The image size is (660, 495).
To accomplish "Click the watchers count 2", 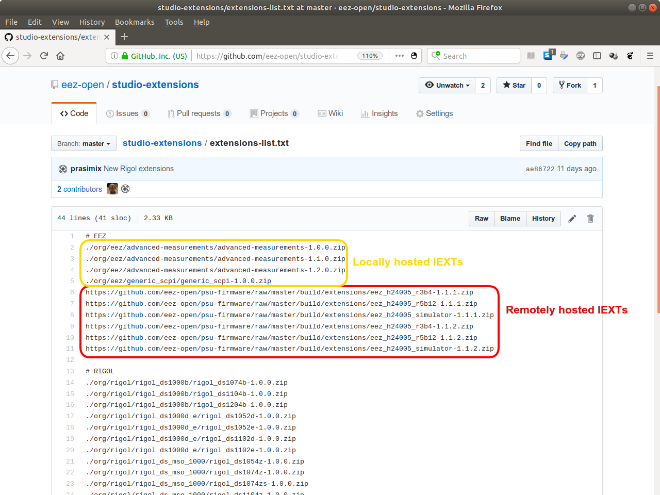I will [x=483, y=85].
